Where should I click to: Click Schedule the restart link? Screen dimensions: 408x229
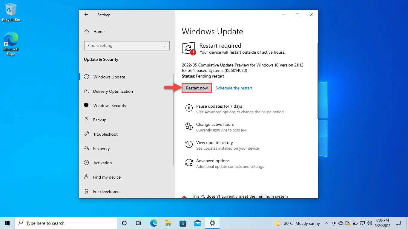click(x=234, y=88)
